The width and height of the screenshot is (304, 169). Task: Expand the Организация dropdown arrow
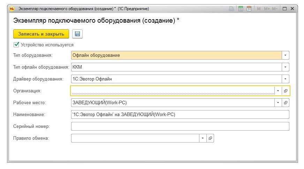click(278, 91)
